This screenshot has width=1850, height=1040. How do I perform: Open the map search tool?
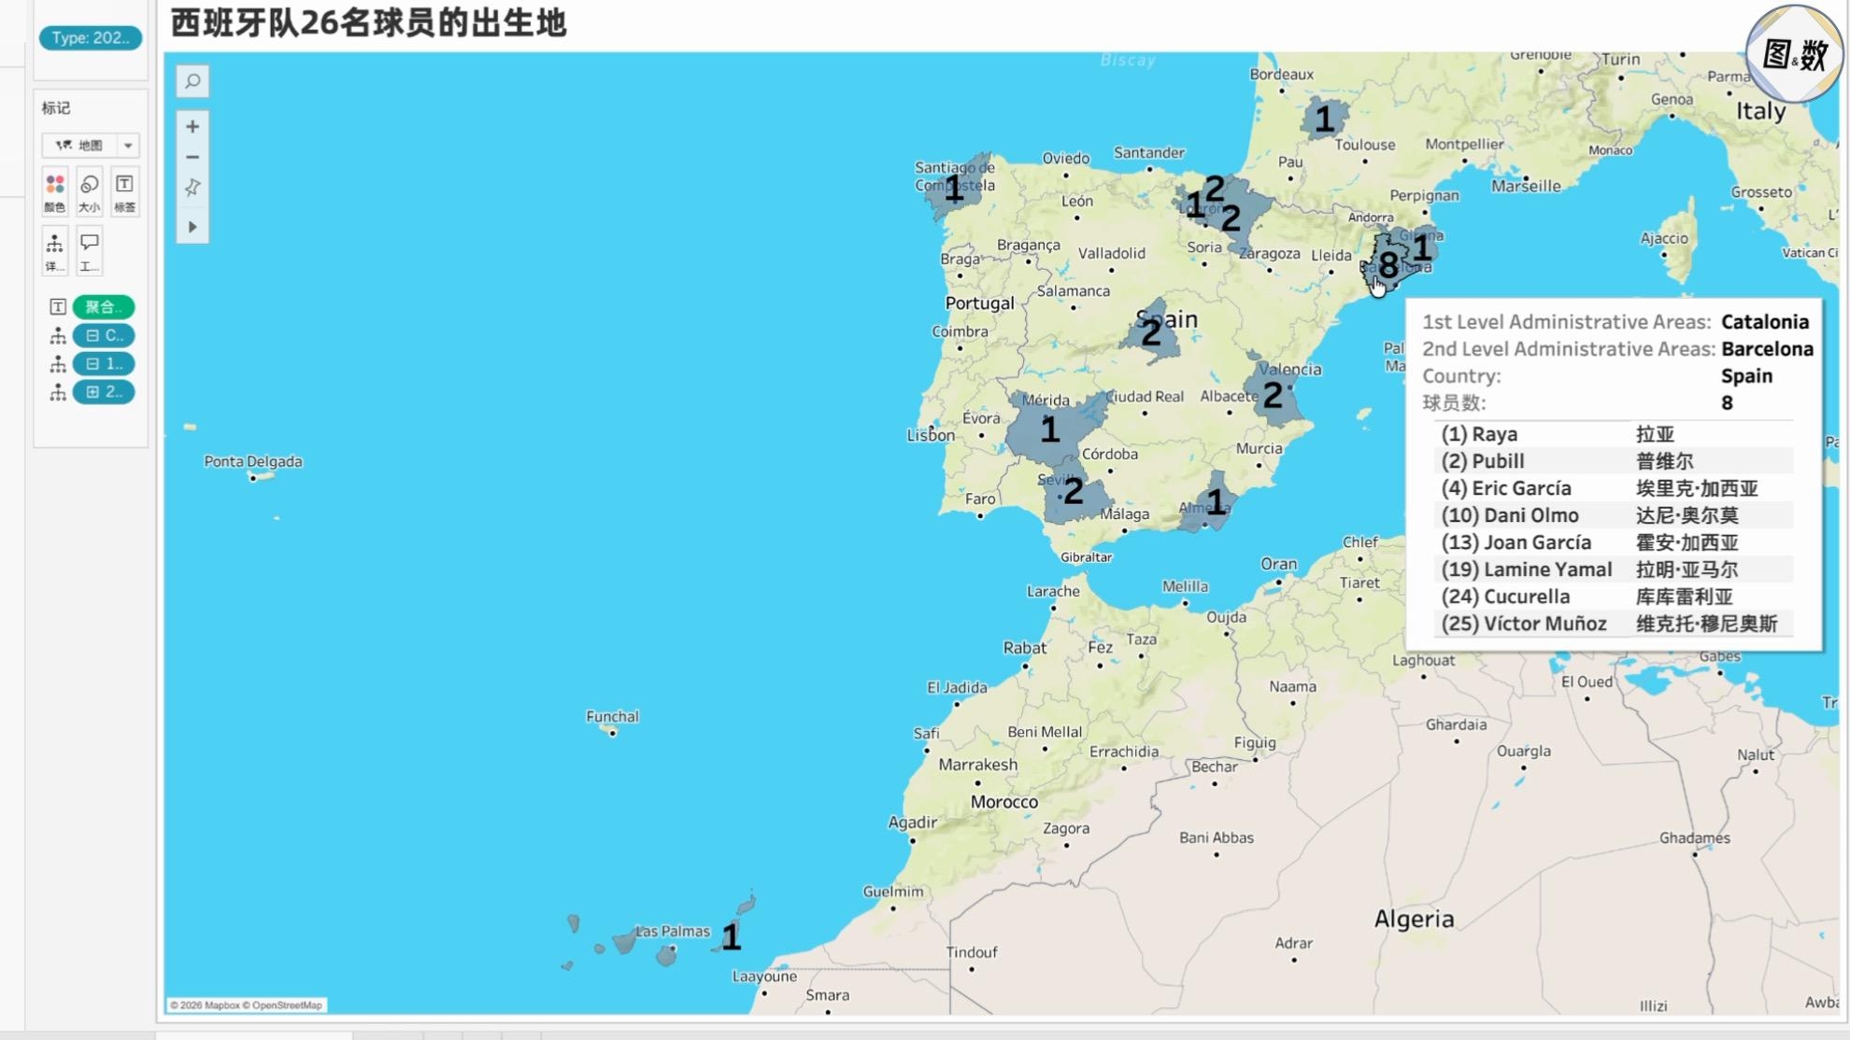point(192,81)
